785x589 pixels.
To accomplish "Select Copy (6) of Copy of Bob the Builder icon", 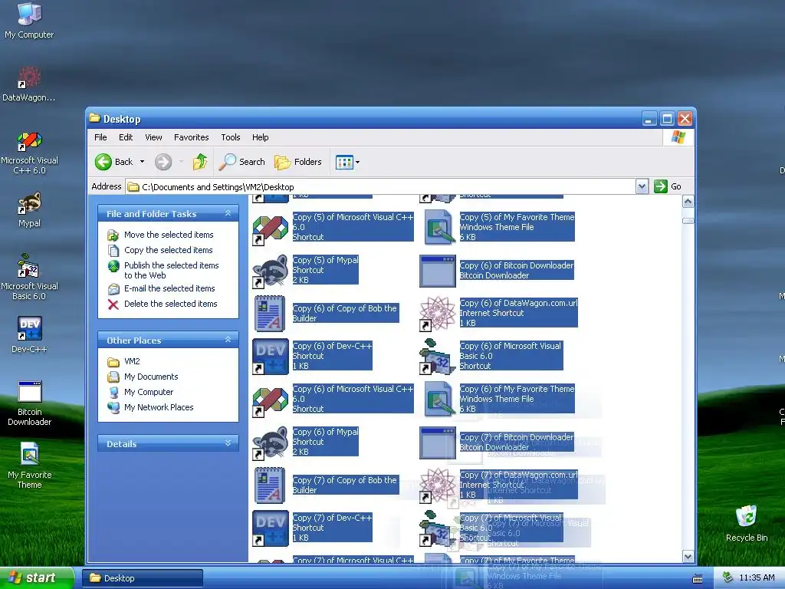I will pos(271,314).
